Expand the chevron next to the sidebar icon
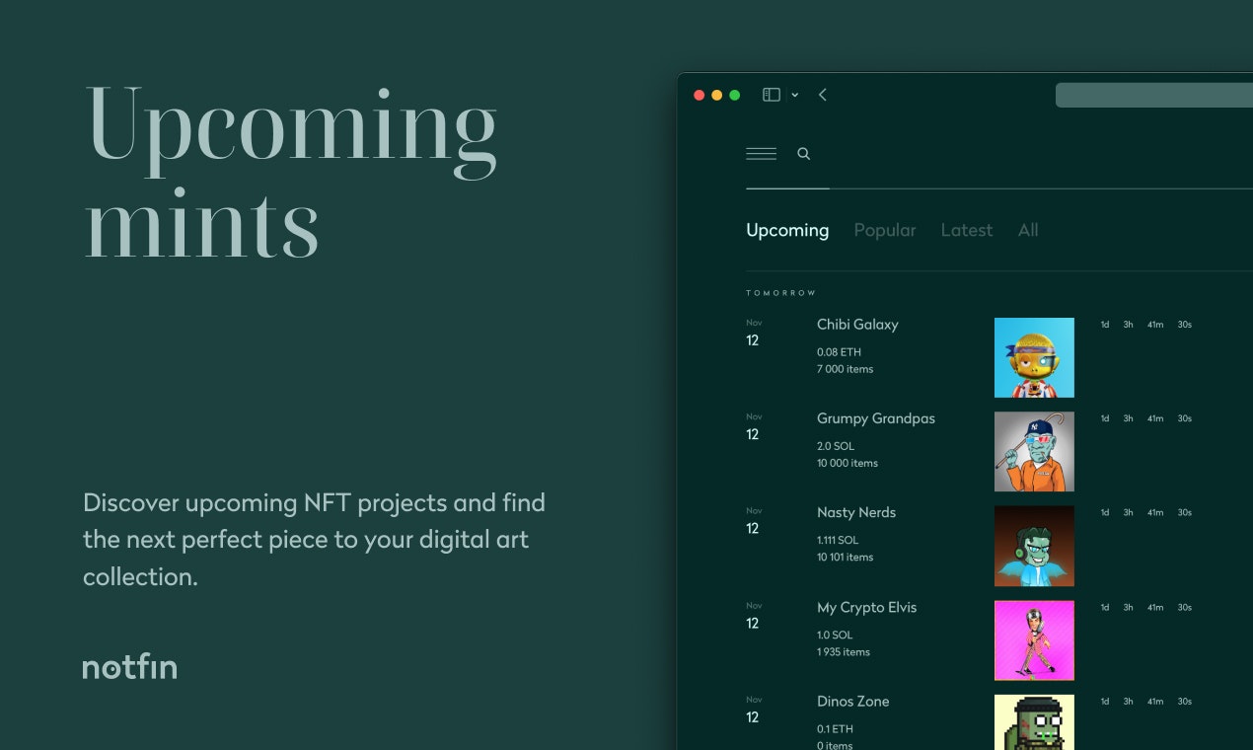The width and height of the screenshot is (1253, 750). pyautogui.click(x=795, y=95)
